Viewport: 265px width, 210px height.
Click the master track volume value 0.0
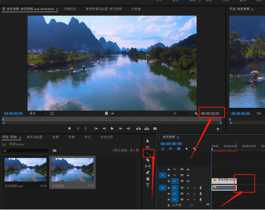click(191, 205)
